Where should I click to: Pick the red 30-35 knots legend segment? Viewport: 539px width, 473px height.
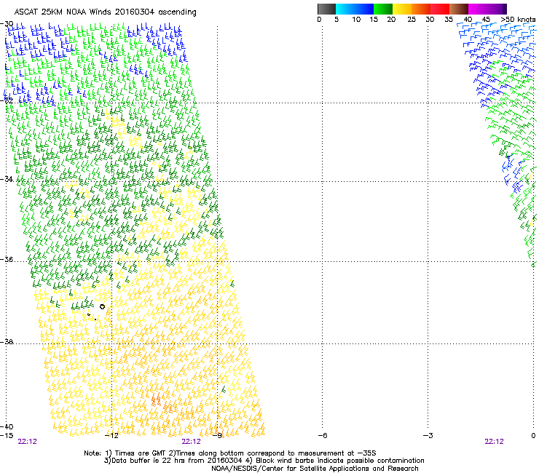click(440, 9)
